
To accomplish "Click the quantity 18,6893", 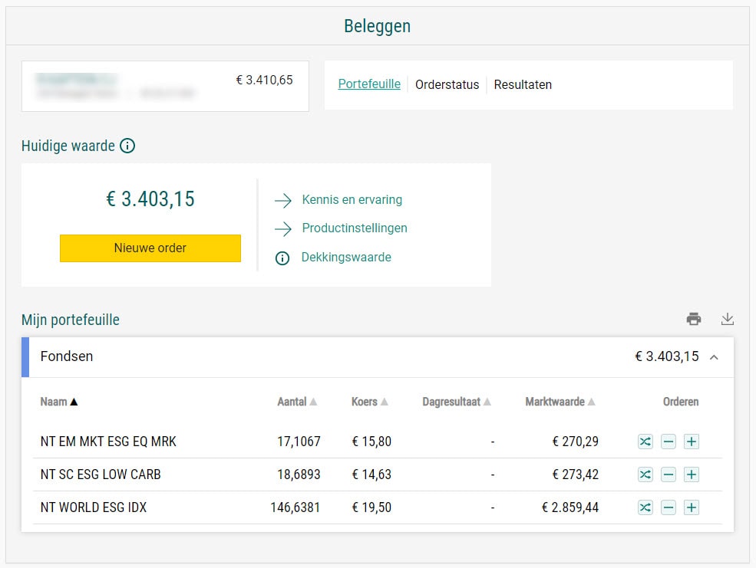I will tap(299, 474).
